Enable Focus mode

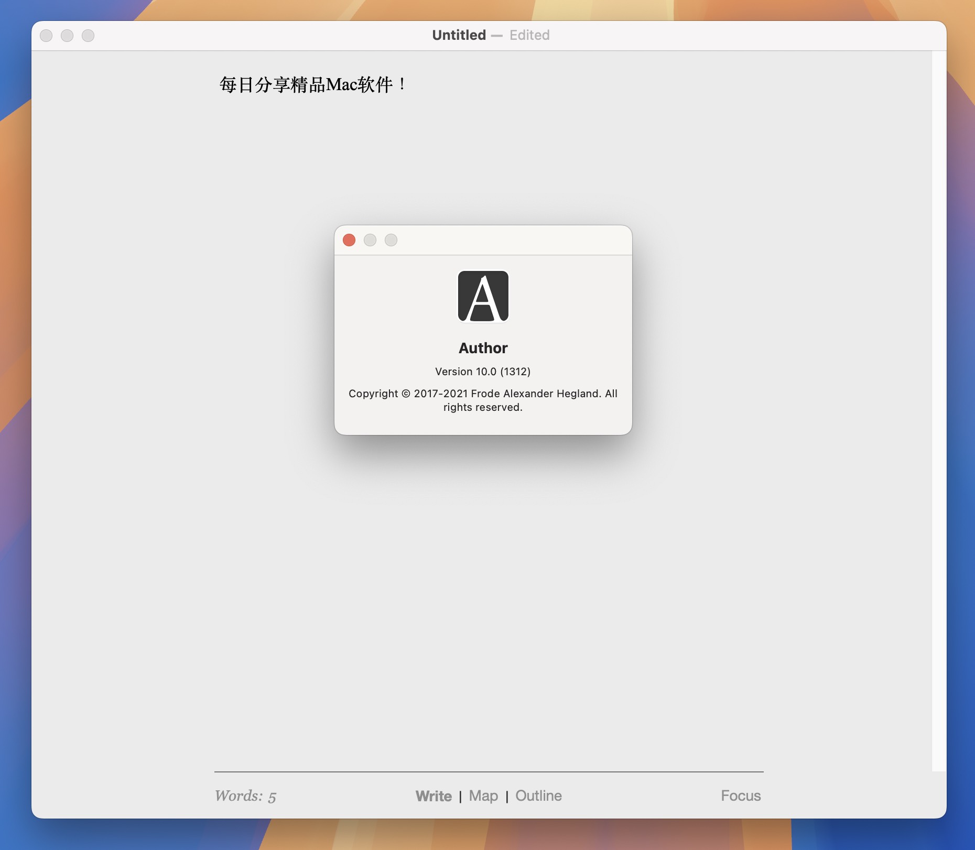click(x=741, y=795)
